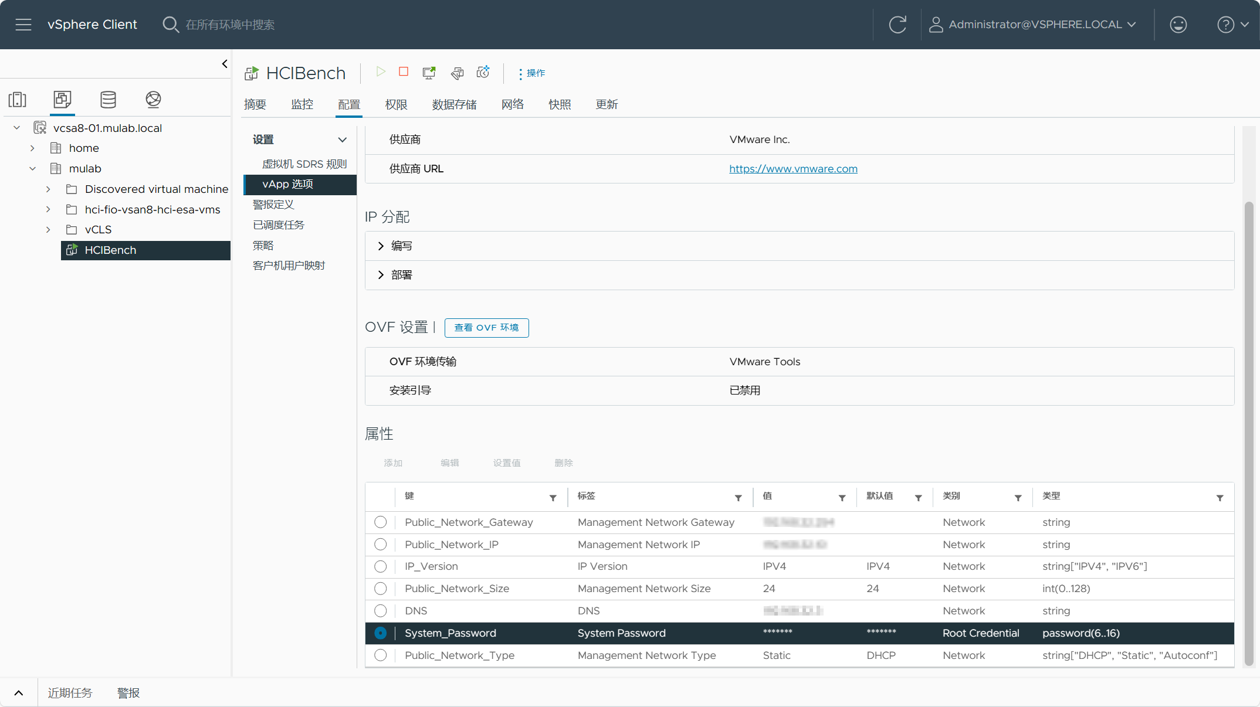Refresh the vSphere Client view
Viewport: 1260px width, 707px height.
click(x=897, y=25)
